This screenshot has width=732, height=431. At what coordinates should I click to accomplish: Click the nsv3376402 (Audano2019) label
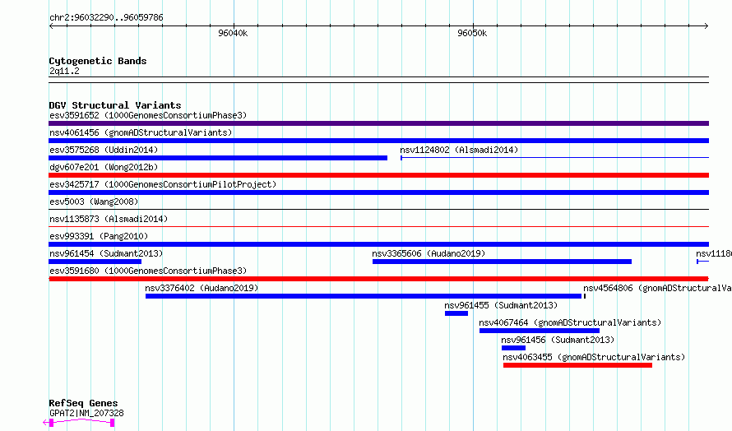pos(202,288)
